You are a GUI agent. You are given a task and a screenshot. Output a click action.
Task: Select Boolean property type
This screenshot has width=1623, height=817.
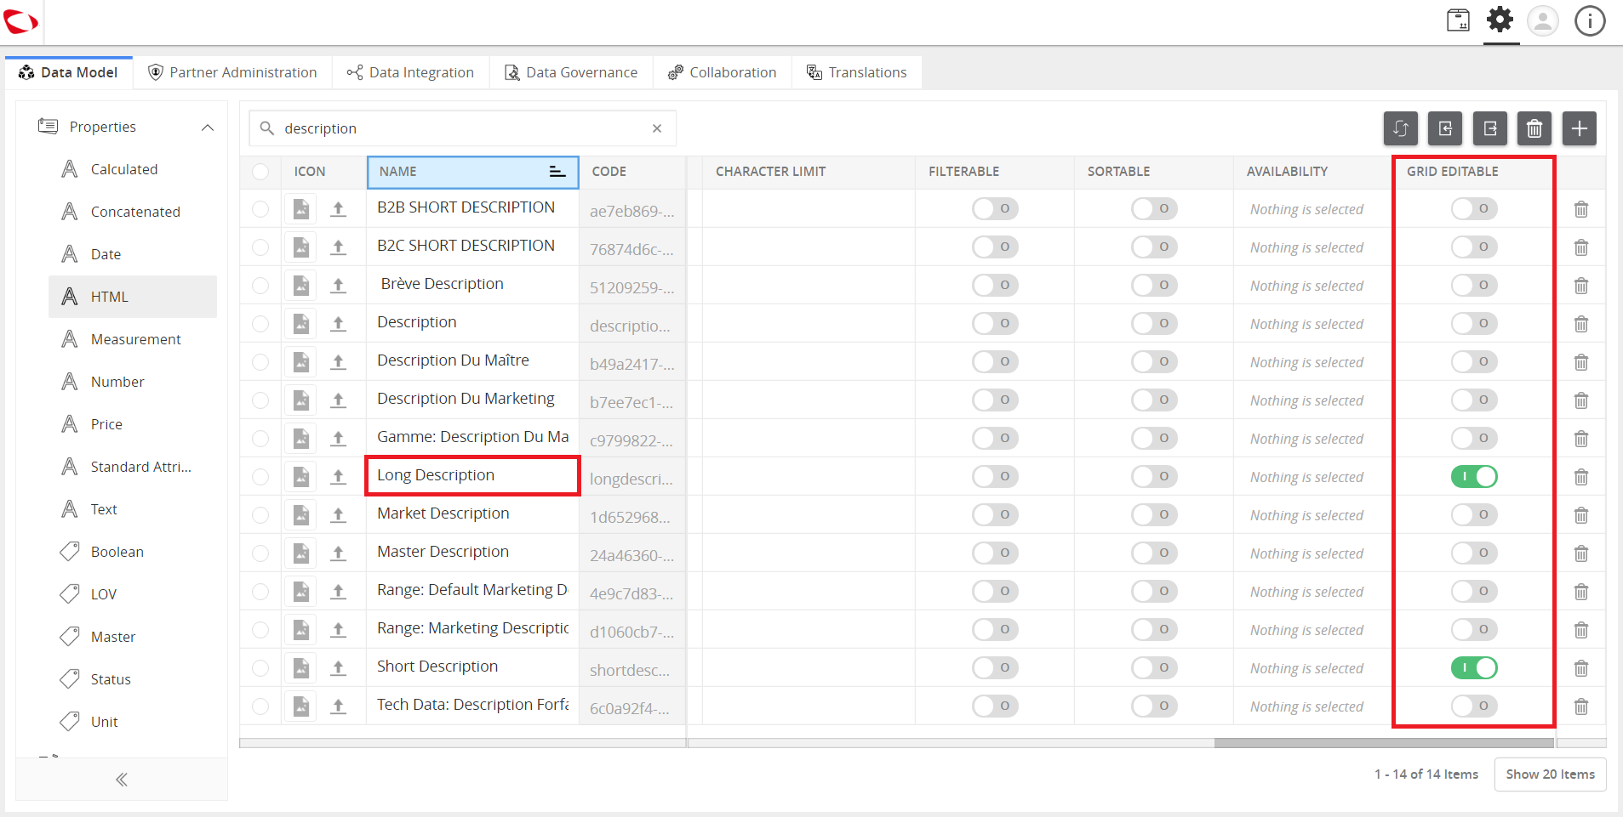(x=133, y=552)
